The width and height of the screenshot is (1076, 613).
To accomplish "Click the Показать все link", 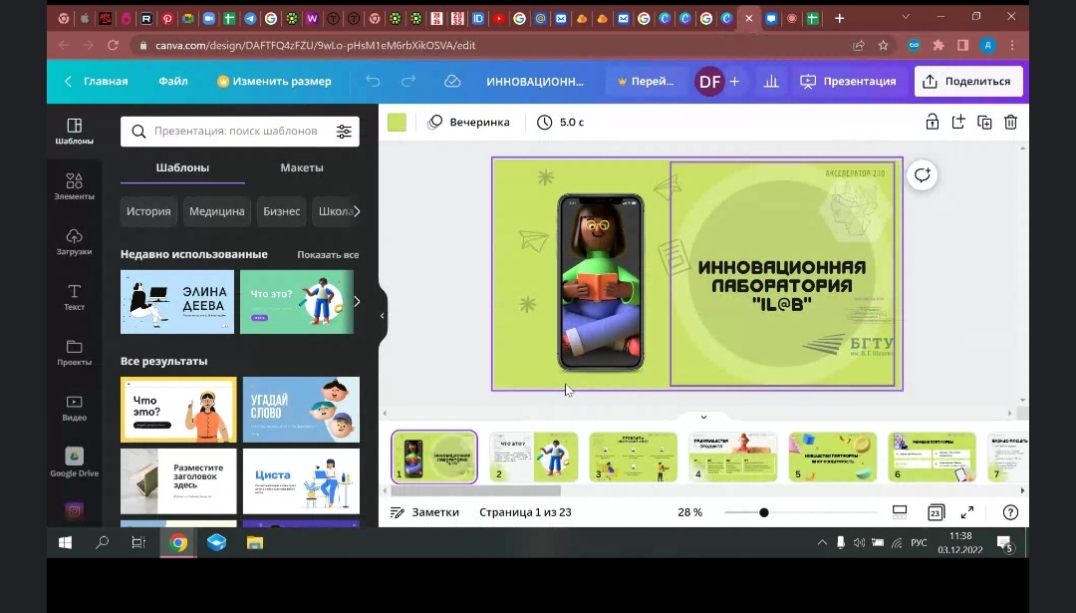I will point(328,255).
